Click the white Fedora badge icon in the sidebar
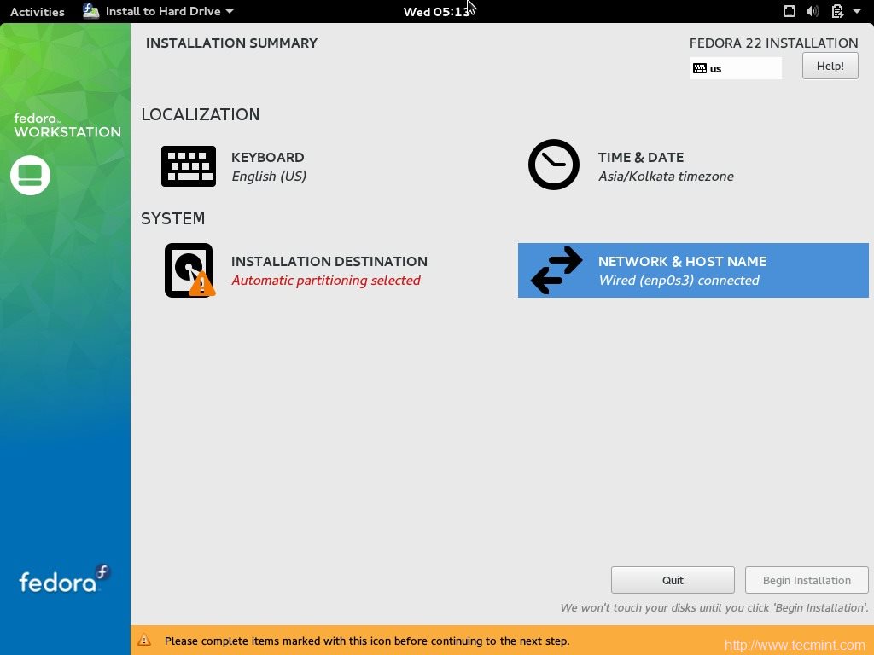Screen dimensions: 874x655 30,175
